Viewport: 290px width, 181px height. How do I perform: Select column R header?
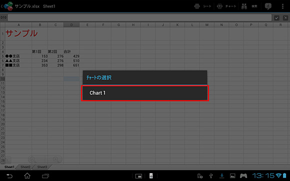click(281, 25)
